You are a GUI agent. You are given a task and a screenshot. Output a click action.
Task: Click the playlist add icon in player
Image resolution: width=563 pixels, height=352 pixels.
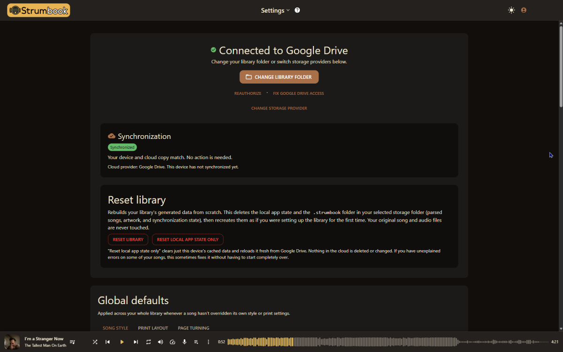196,342
